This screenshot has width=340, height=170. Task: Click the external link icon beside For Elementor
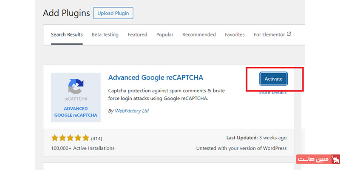[289, 34]
